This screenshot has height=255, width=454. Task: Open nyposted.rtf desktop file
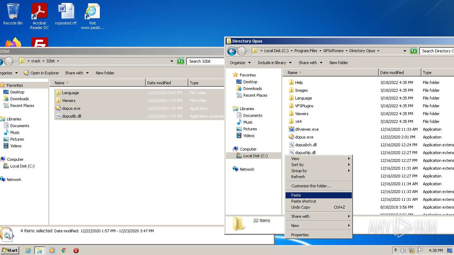point(66,14)
